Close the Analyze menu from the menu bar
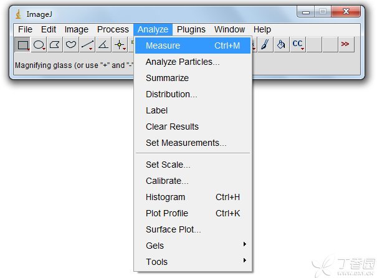 pos(153,29)
